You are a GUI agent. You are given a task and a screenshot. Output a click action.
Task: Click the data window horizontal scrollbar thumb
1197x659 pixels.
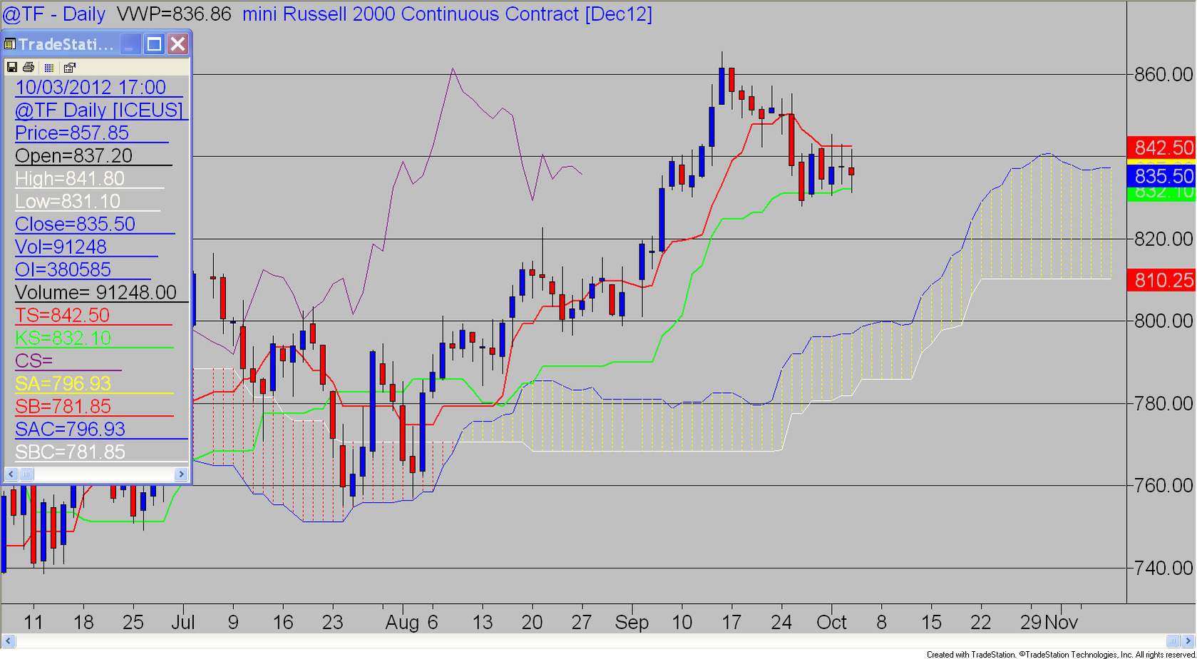tap(26, 474)
